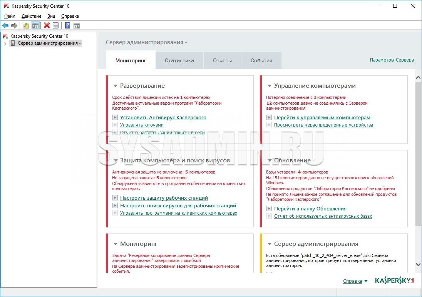This screenshot has width=422, height=297.
Task: Collapse the Обновление section
Action: pyautogui.click(x=269, y=160)
